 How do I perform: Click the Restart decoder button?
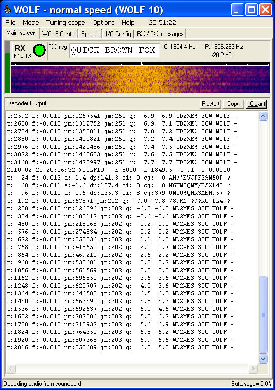click(x=211, y=104)
